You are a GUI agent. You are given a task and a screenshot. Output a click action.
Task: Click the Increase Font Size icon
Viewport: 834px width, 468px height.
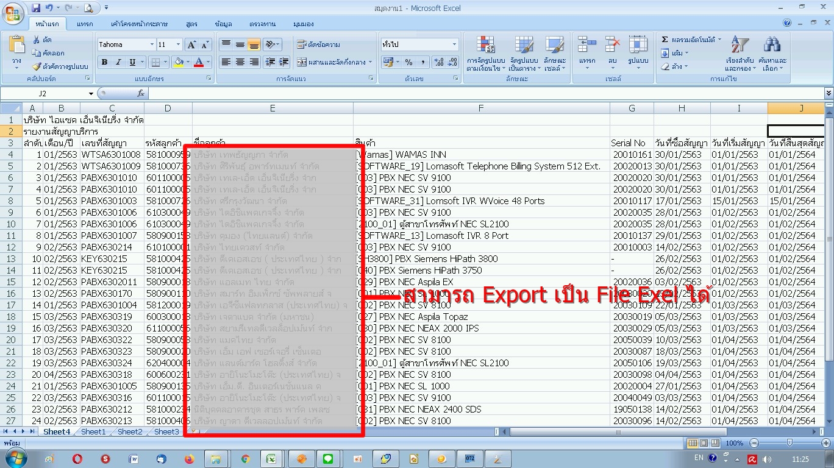[x=191, y=44]
